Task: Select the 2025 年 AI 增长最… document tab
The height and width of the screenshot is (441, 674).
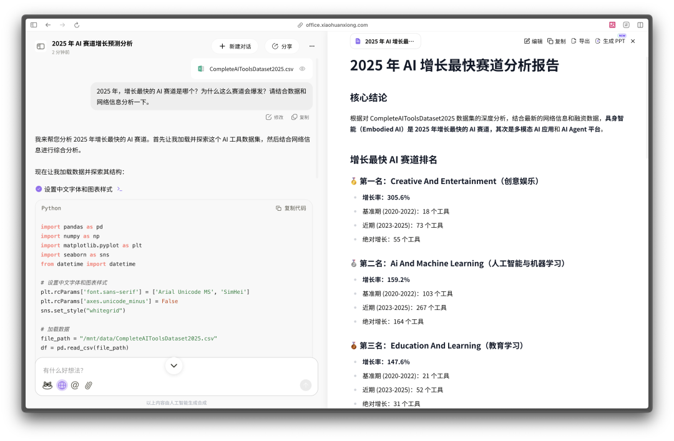Action: [385, 41]
